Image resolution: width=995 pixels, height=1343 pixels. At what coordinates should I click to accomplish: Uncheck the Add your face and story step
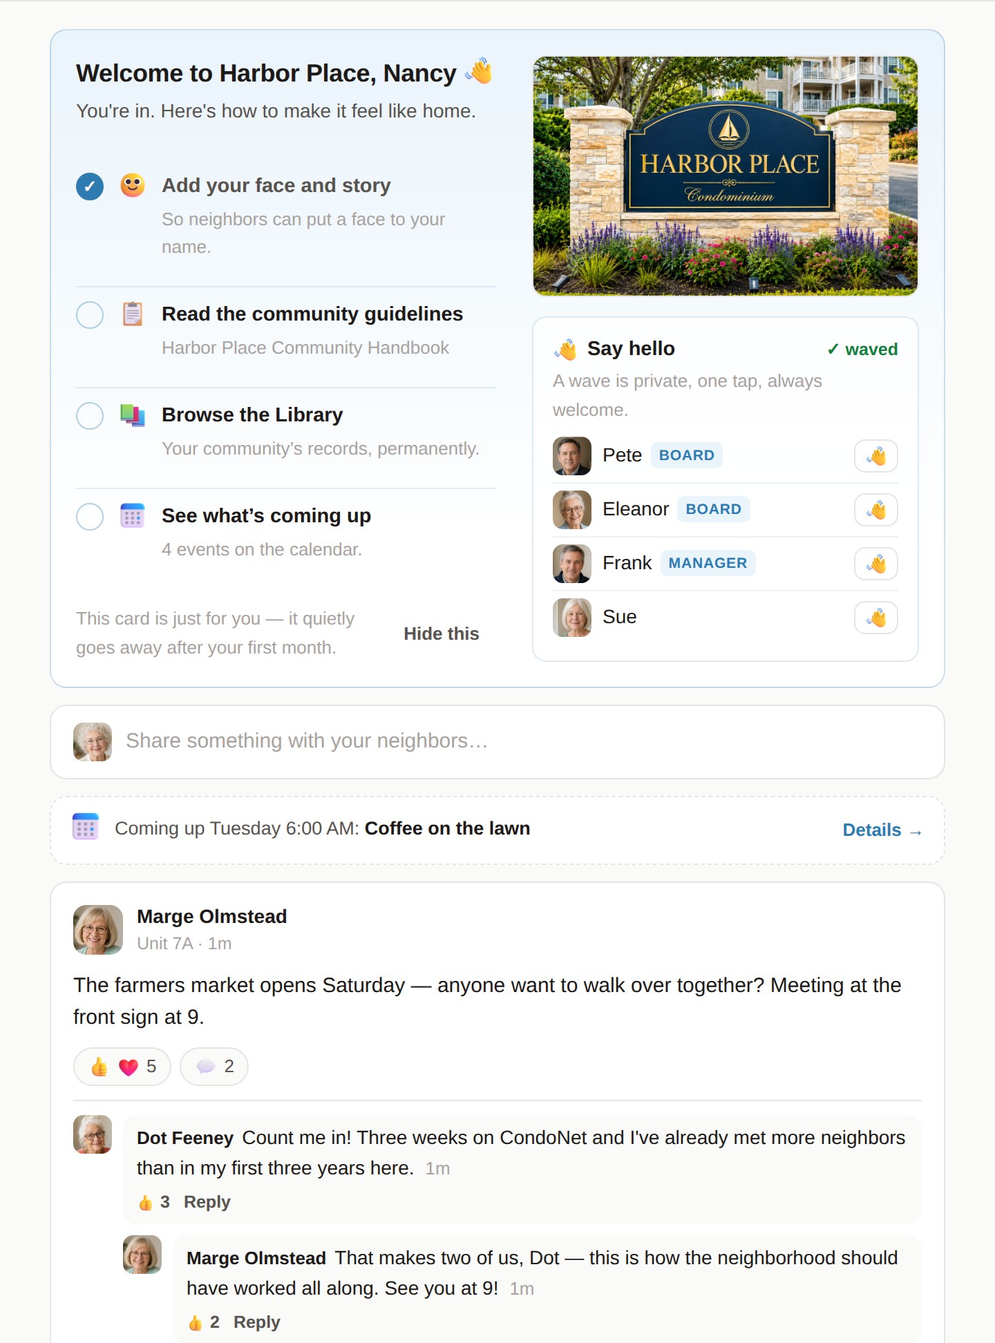(x=90, y=186)
